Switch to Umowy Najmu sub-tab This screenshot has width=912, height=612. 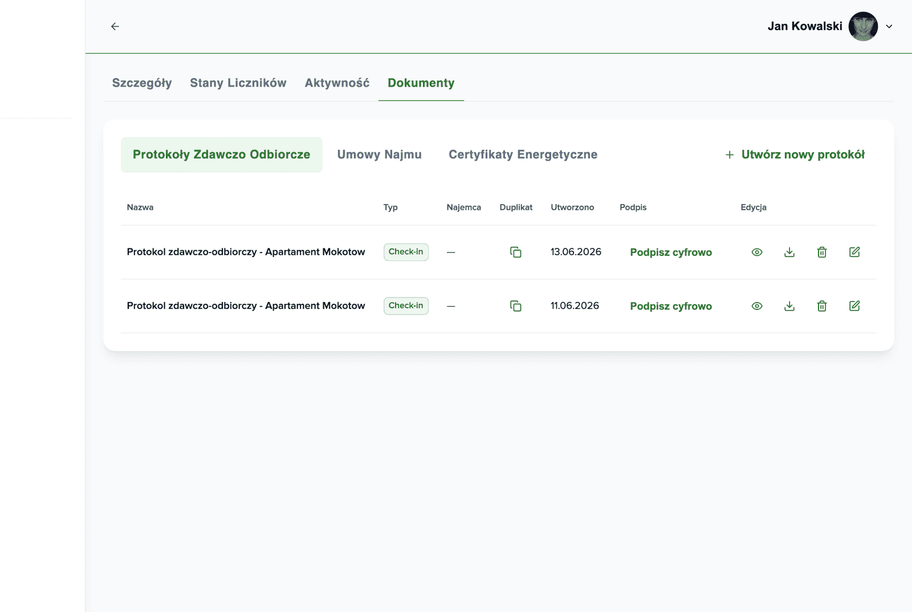380,154
